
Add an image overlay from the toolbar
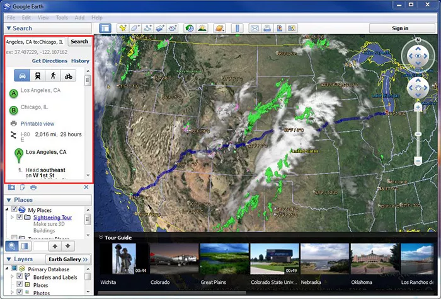click(160, 28)
